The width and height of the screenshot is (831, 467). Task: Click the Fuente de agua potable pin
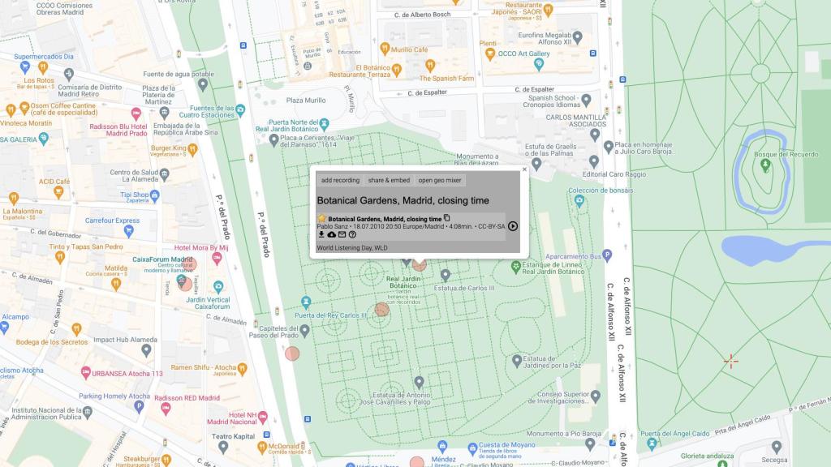[203, 84]
